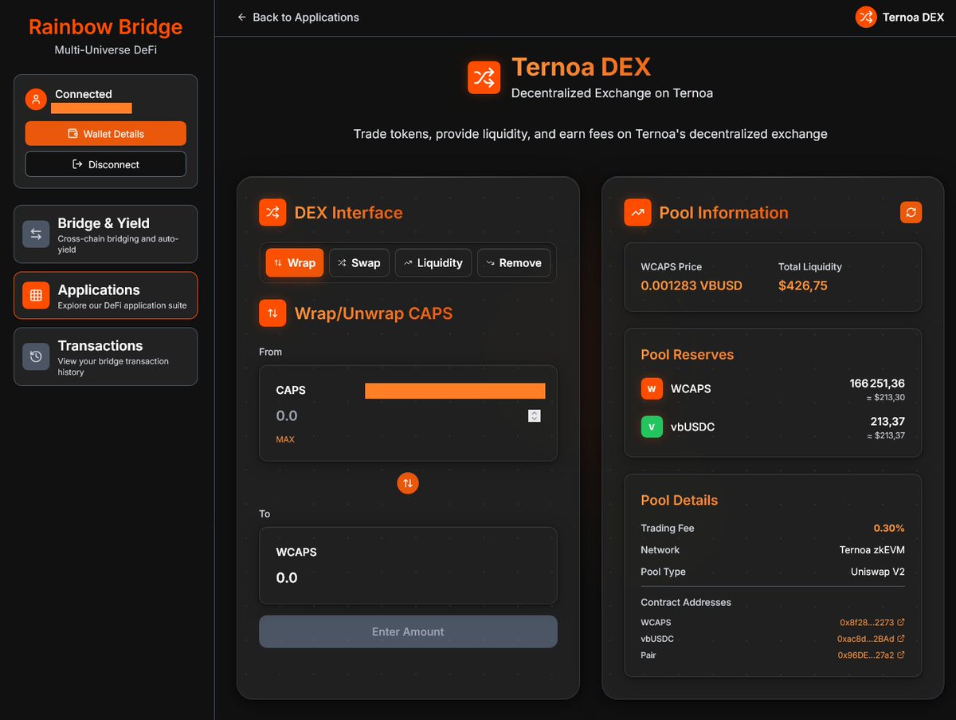Viewport: 956px width, 720px height.
Task: Open the Liquidity tab
Action: 433,263
